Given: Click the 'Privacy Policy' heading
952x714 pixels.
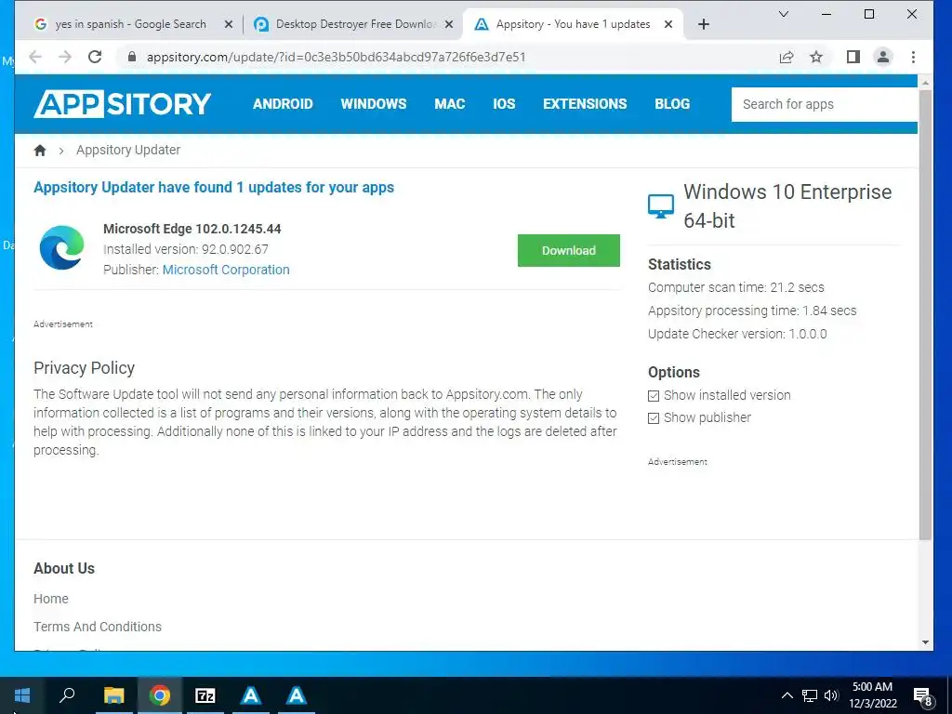Looking at the screenshot, I should click(84, 368).
